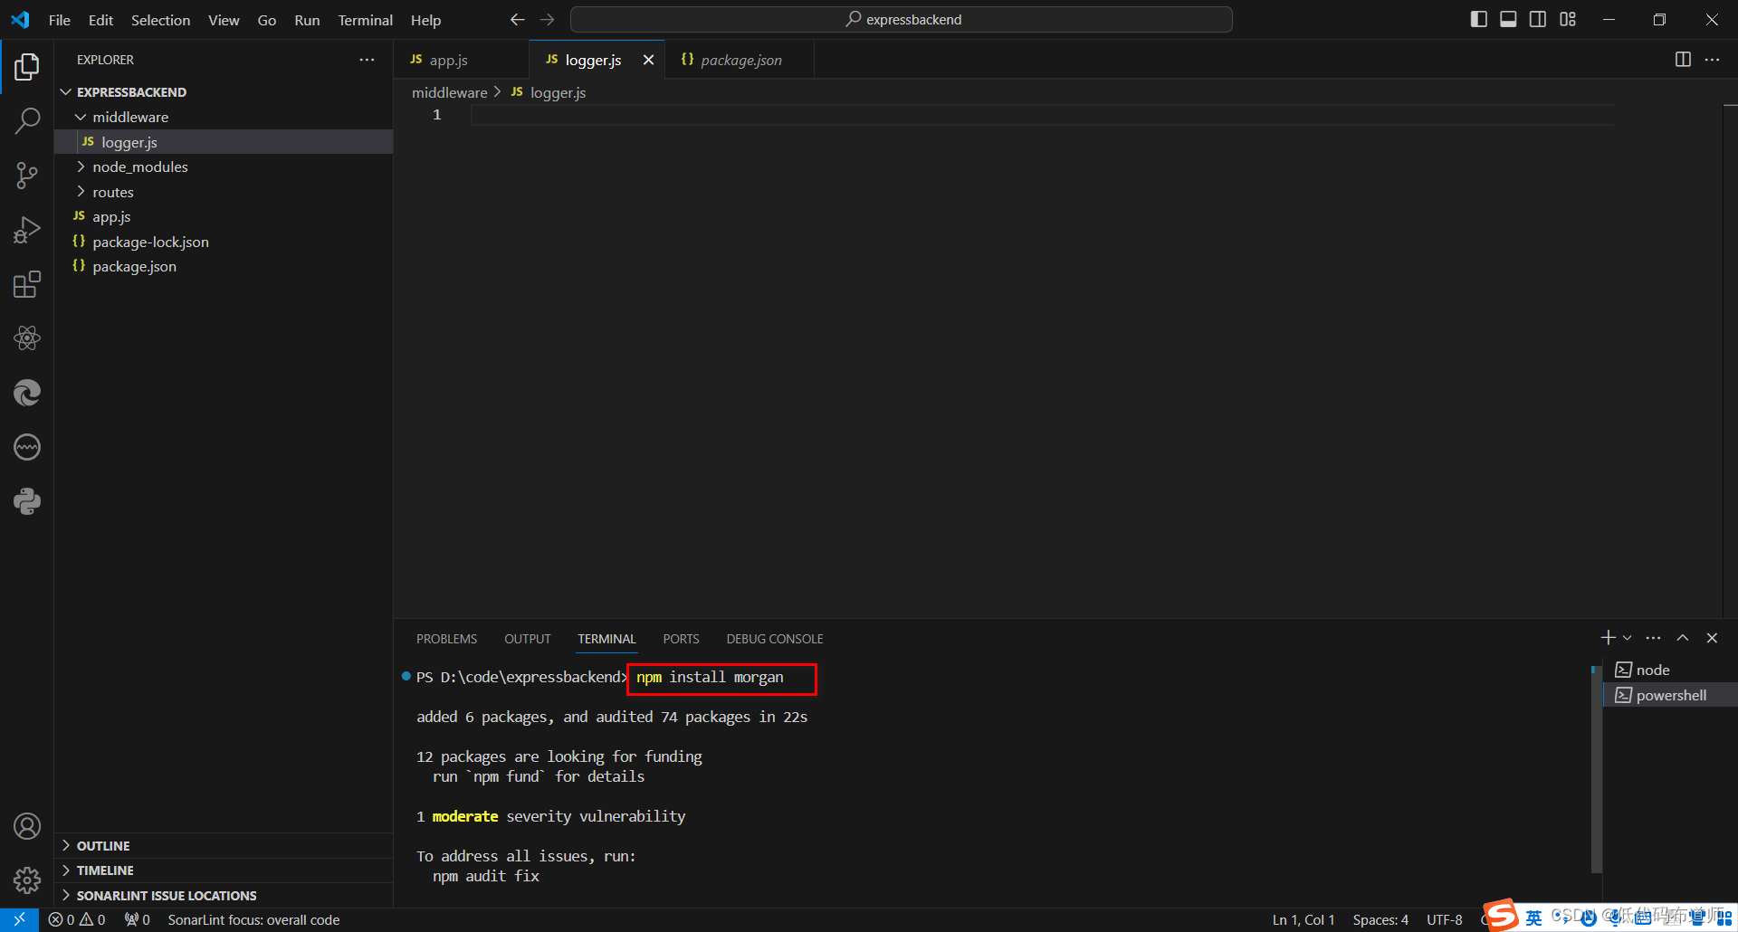Click the Accounts icon

coord(27,825)
